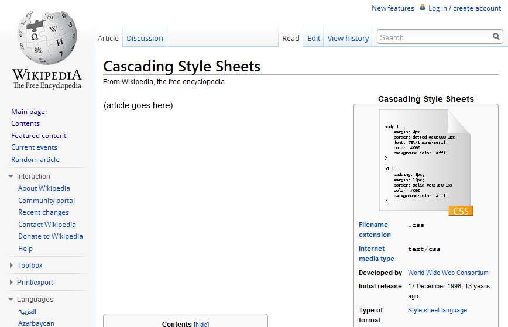Image resolution: width=508 pixels, height=327 pixels.
Task: Click 'From Wikipedia, the free encyclopedia' tagline
Action: 164,82
